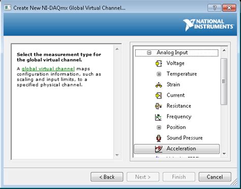Pick Resistance in the tree
This screenshot has width=241, height=189.
tap(179, 106)
